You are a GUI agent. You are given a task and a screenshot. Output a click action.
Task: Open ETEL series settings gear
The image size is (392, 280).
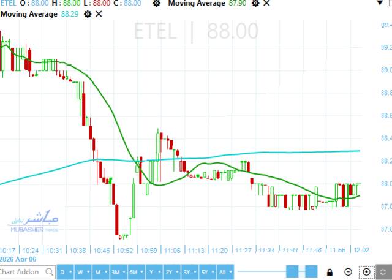157,4
